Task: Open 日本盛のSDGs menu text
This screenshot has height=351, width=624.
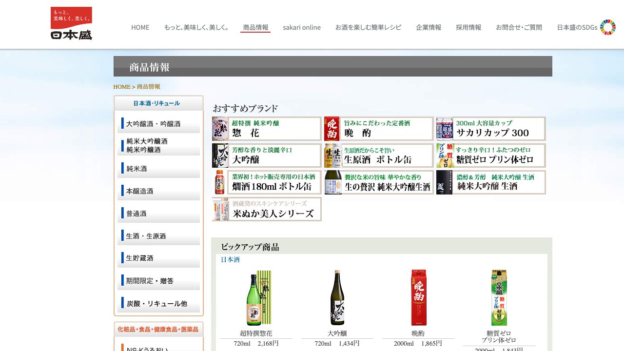Action: (x=577, y=27)
